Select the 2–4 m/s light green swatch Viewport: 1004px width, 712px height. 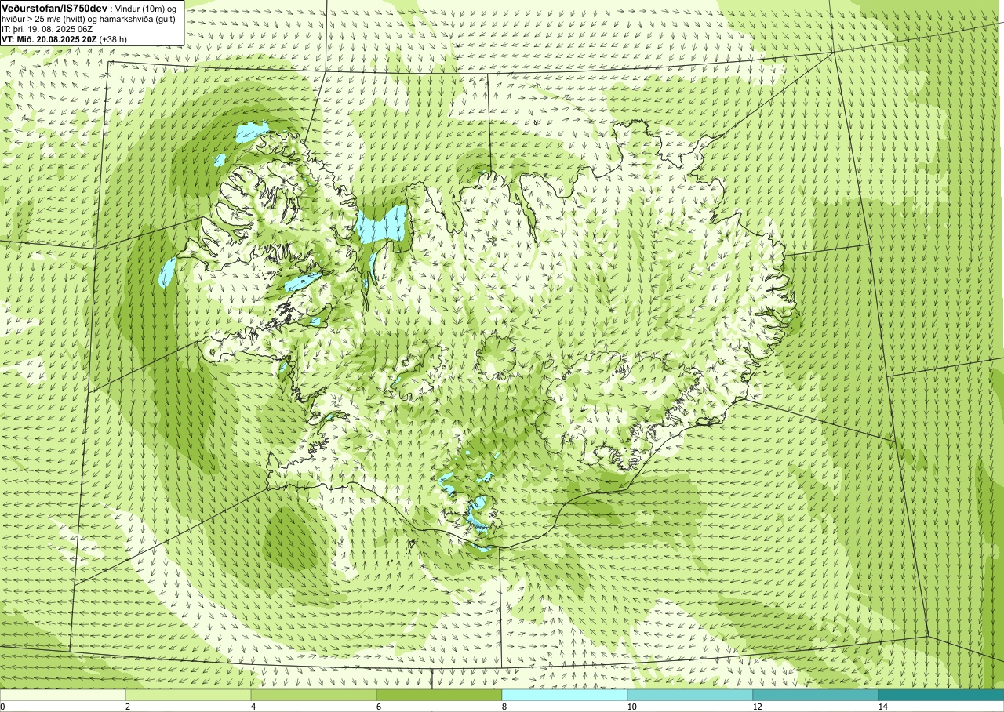(188, 695)
